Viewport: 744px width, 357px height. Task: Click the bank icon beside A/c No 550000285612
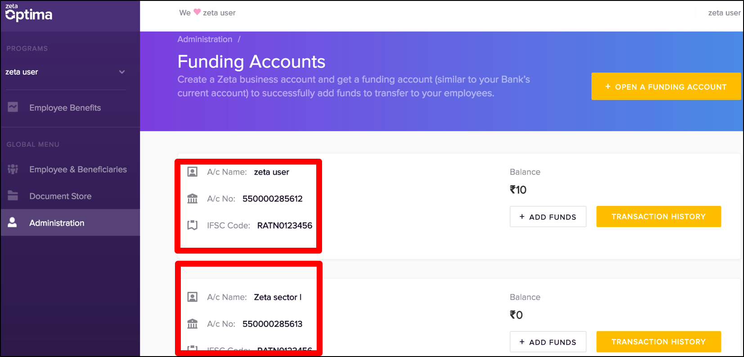pos(193,198)
